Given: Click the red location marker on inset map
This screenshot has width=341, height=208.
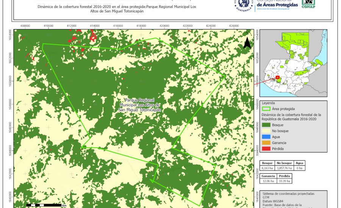Looking at the screenshot, I should coord(277,78).
